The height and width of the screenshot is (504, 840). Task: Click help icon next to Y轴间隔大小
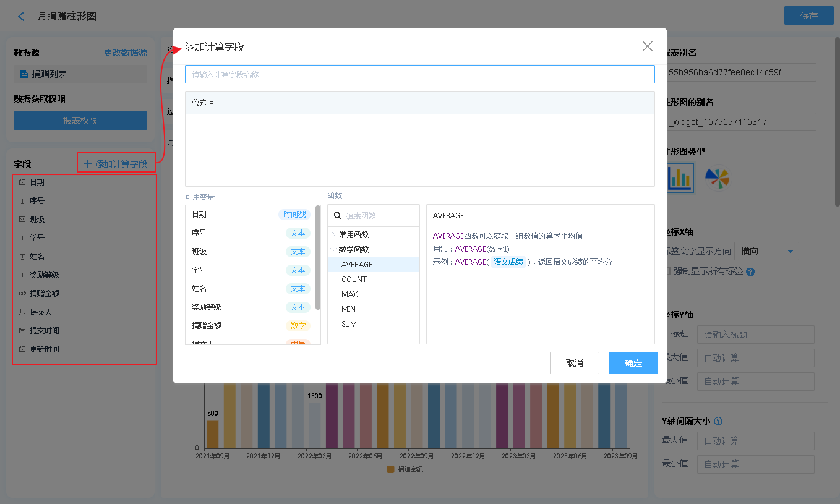tap(718, 421)
